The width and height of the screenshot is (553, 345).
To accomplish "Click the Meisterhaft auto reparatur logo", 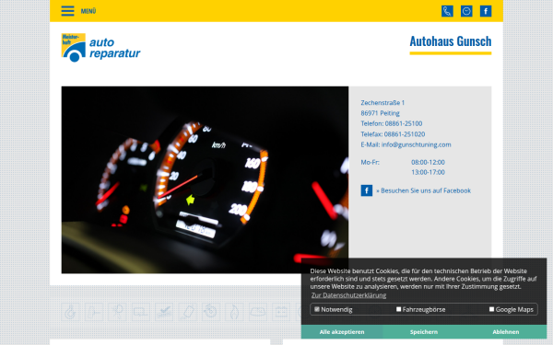I will tap(100, 48).
